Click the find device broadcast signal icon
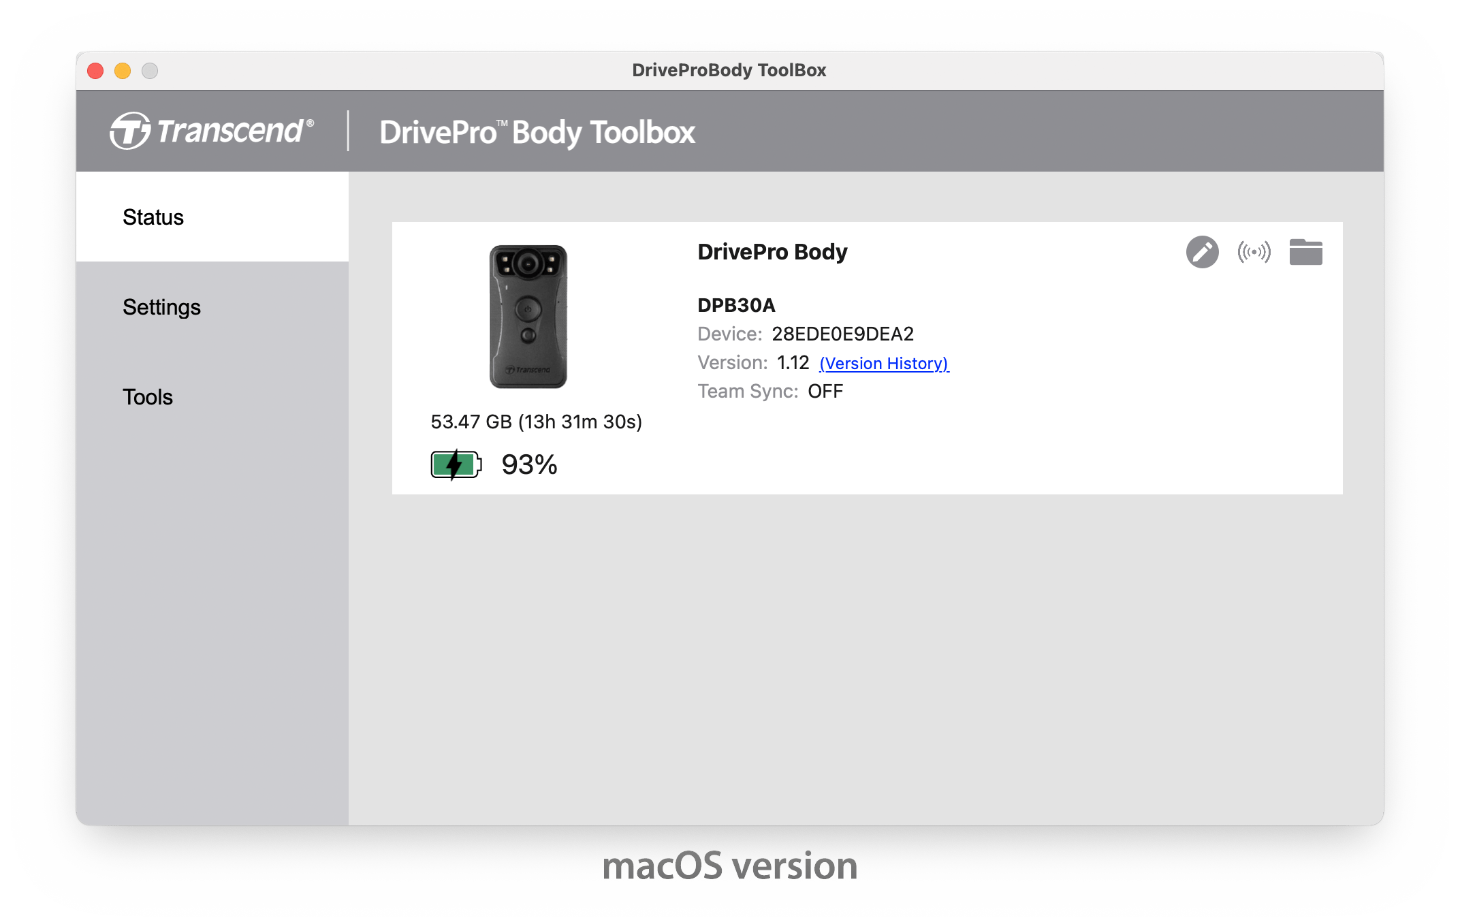Screen dimensions: 1460x918 [x=1254, y=252]
